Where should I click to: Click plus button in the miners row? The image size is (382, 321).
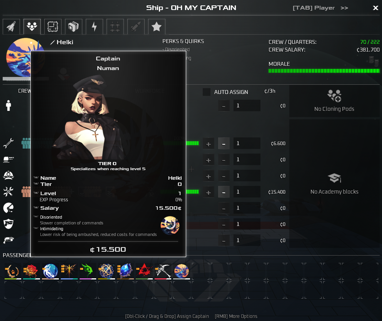(208, 176)
